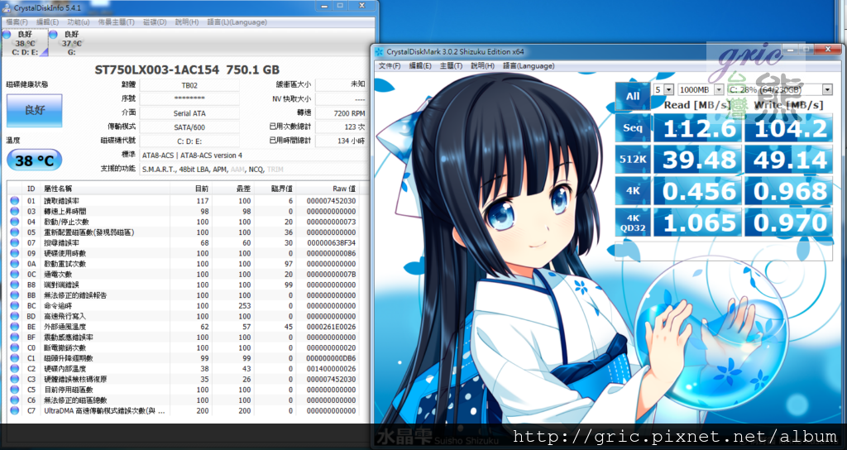
Task: Click status circle icon for row 0C 通電次數
Action: [15, 275]
